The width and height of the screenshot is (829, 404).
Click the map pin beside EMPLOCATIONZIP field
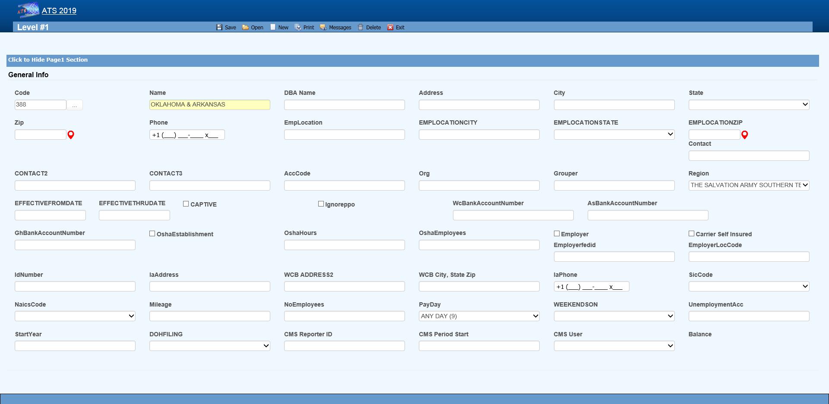(744, 135)
